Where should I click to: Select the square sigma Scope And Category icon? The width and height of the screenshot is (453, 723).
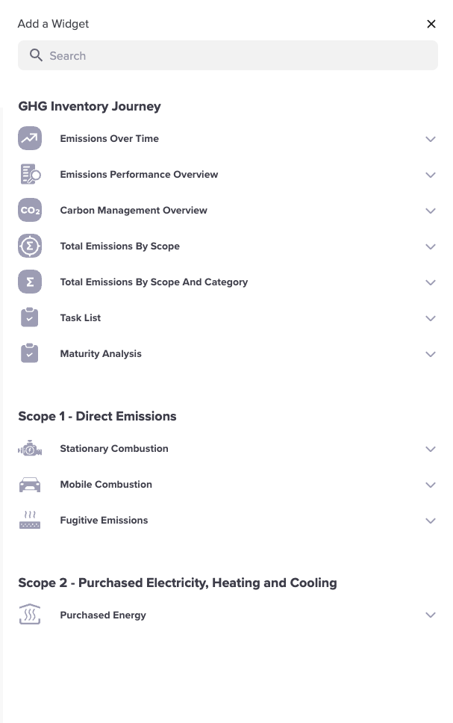click(30, 282)
